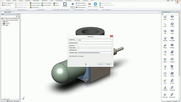
Task: Select the H Ellipse shape in catalog
Action: pyautogui.click(x=172, y=46)
